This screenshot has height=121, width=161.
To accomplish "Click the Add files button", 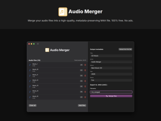I will tap(82, 105).
